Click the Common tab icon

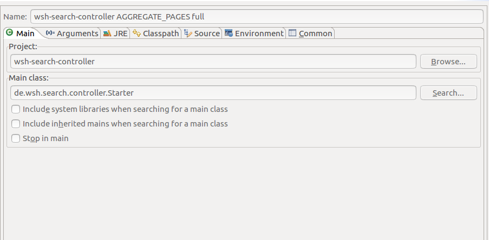pyautogui.click(x=292, y=33)
